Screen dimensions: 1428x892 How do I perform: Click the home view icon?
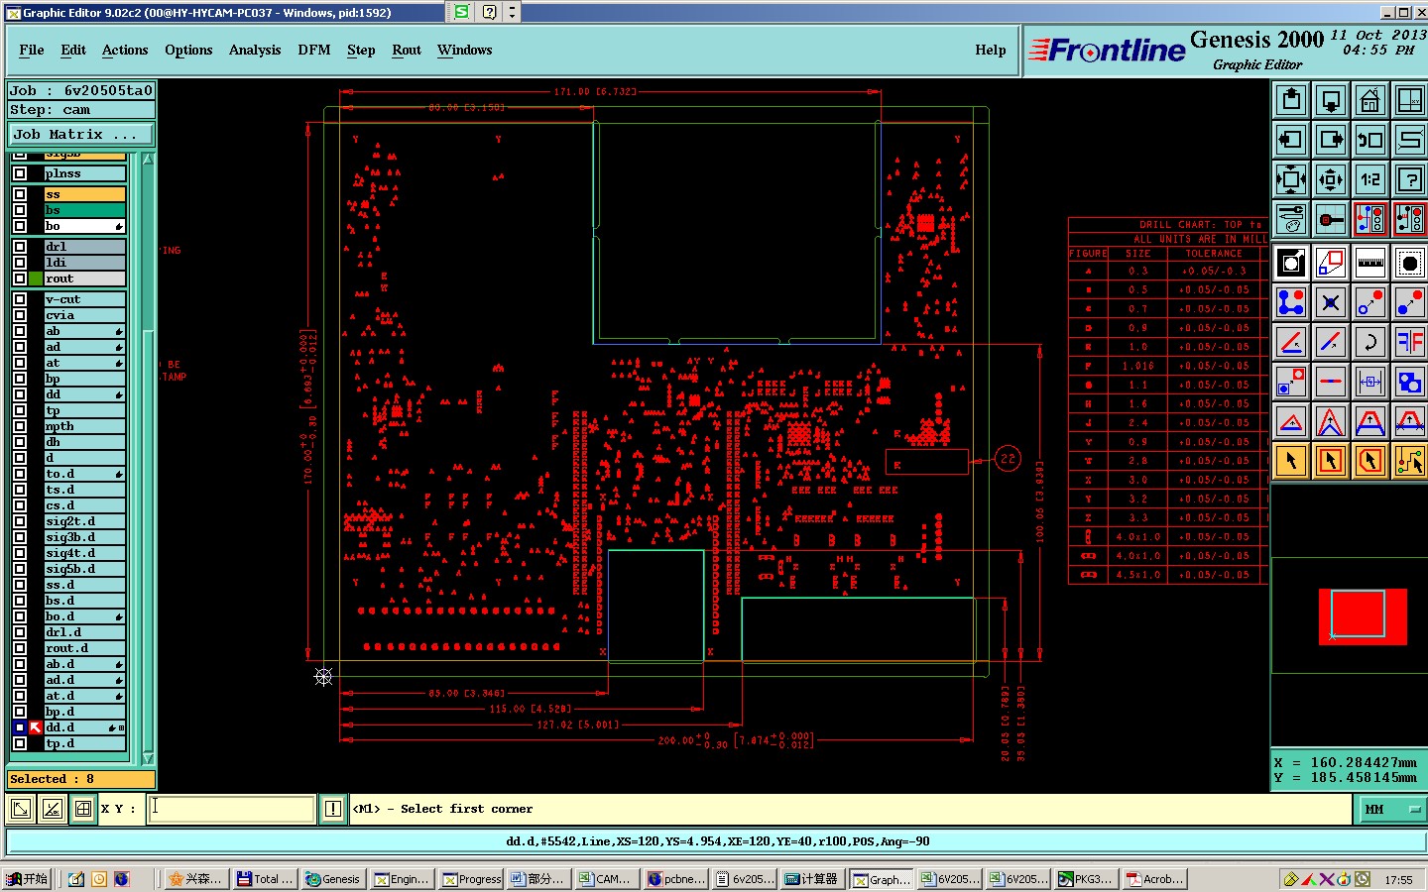tap(1370, 100)
